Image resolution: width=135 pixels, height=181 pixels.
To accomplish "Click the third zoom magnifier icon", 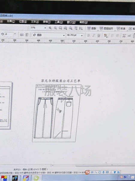I will point(60,28).
